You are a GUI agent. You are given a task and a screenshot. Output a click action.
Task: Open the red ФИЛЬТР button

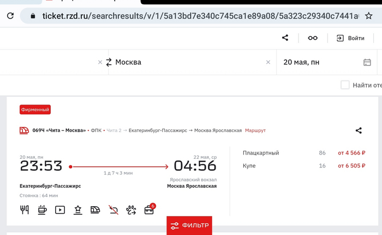189,226
